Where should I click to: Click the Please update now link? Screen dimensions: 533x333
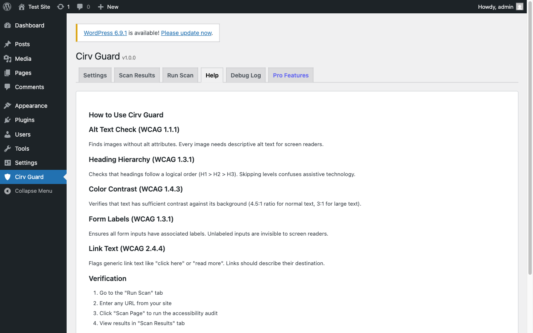pyautogui.click(x=186, y=32)
